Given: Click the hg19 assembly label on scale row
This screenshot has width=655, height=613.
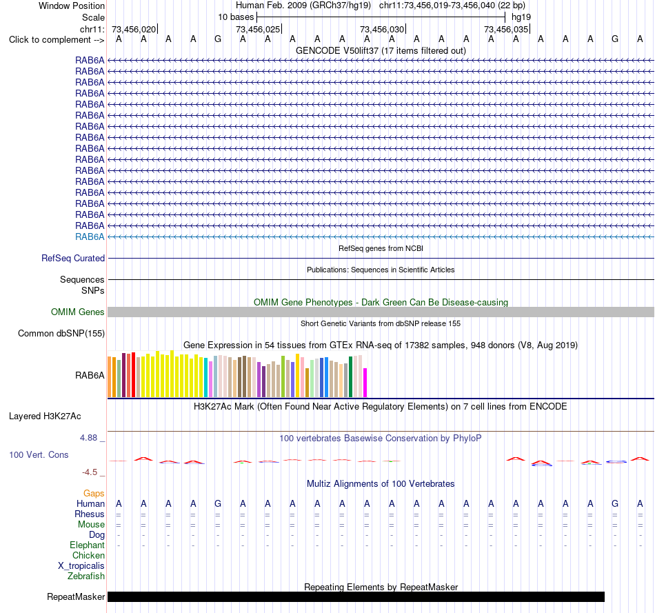Looking at the screenshot, I should click(521, 17).
